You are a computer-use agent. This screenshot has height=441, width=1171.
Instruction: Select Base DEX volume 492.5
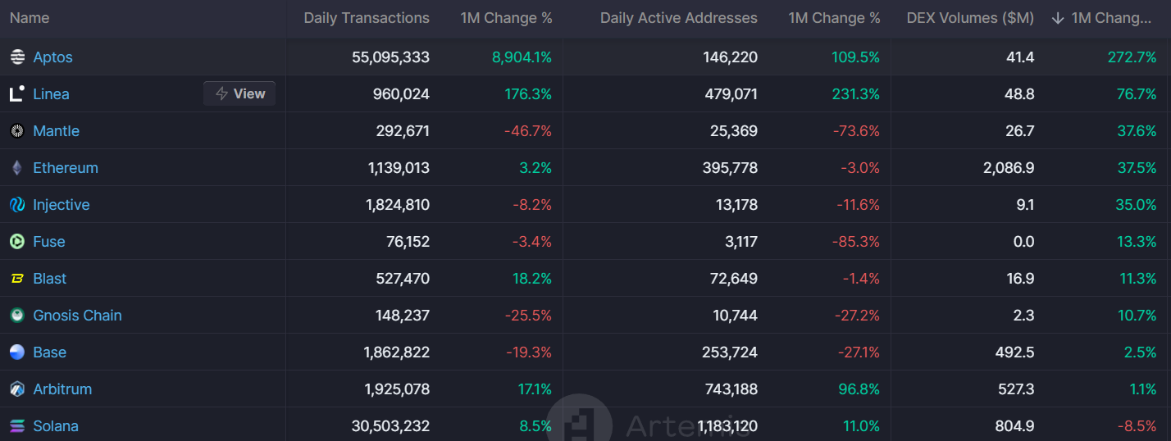click(x=1014, y=352)
